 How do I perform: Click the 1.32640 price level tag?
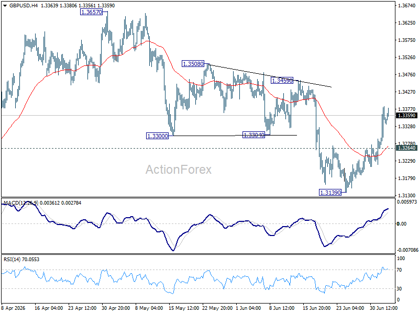[407, 148]
